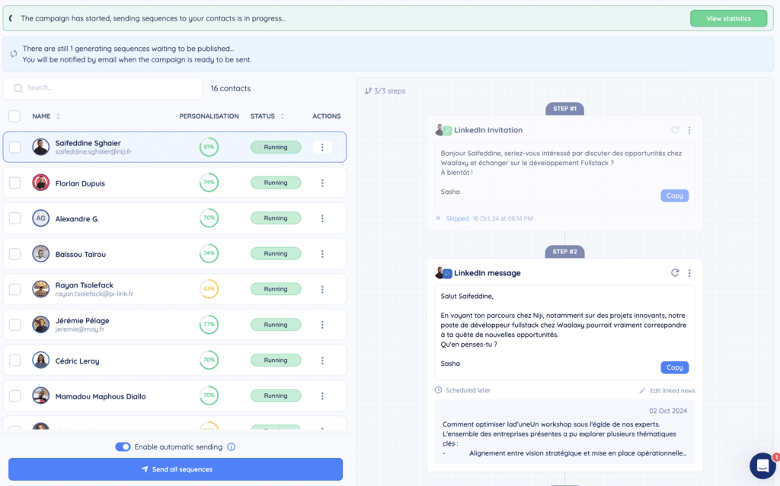Check the box for Alexandre G.
Screen dimensions: 780x486
tap(15, 218)
